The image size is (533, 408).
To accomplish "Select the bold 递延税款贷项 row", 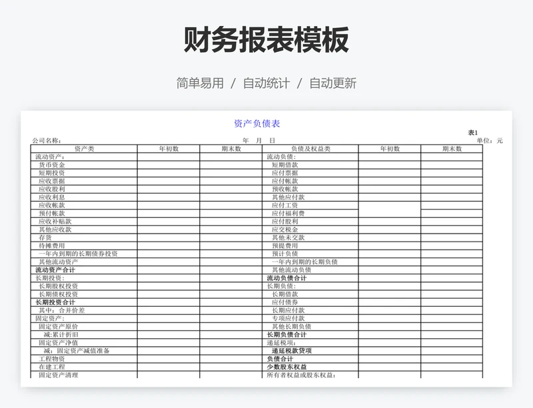I will [292, 351].
